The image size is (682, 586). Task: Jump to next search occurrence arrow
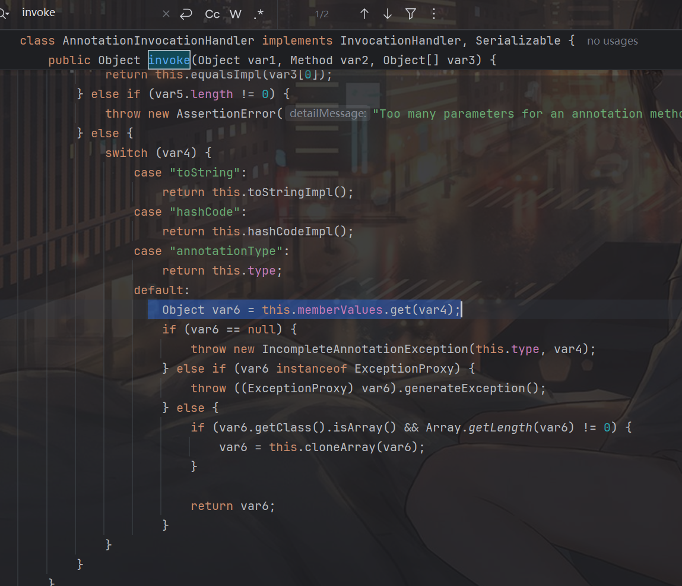(x=388, y=14)
